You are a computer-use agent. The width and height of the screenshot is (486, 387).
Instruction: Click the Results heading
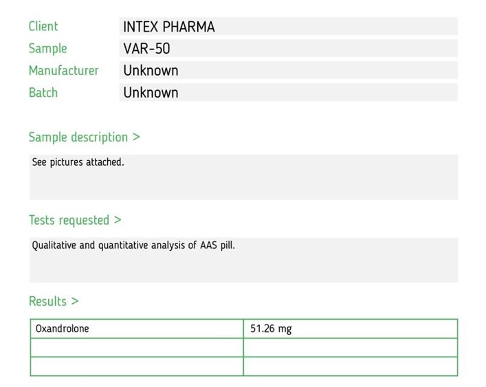click(x=47, y=301)
